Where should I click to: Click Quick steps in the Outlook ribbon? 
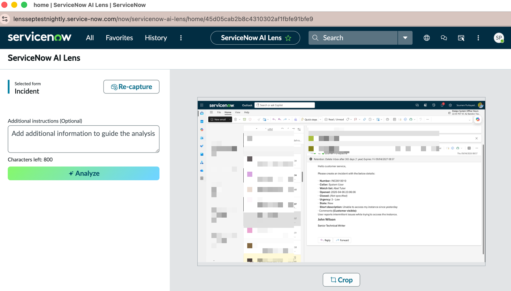point(309,119)
